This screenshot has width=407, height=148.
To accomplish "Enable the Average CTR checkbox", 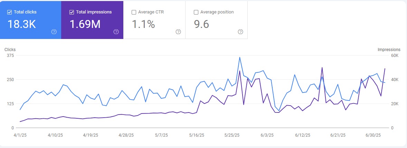I will (x=134, y=12).
